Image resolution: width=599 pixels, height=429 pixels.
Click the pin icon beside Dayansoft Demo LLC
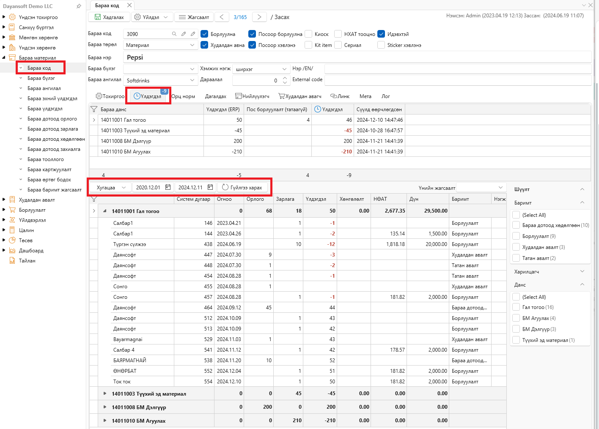(79, 6)
